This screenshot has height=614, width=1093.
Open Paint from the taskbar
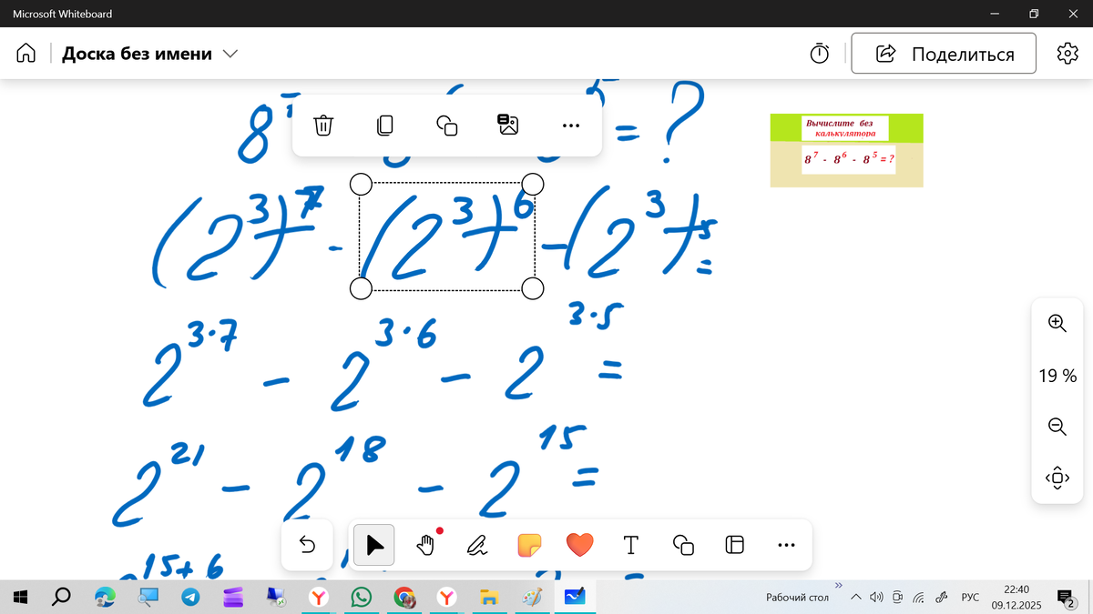point(532,598)
